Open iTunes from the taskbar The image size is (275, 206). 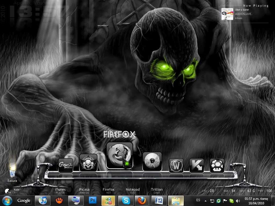pyautogui.click(x=43, y=201)
